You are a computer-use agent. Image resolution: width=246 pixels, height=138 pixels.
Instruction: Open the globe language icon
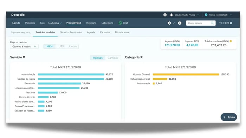point(165,15)
